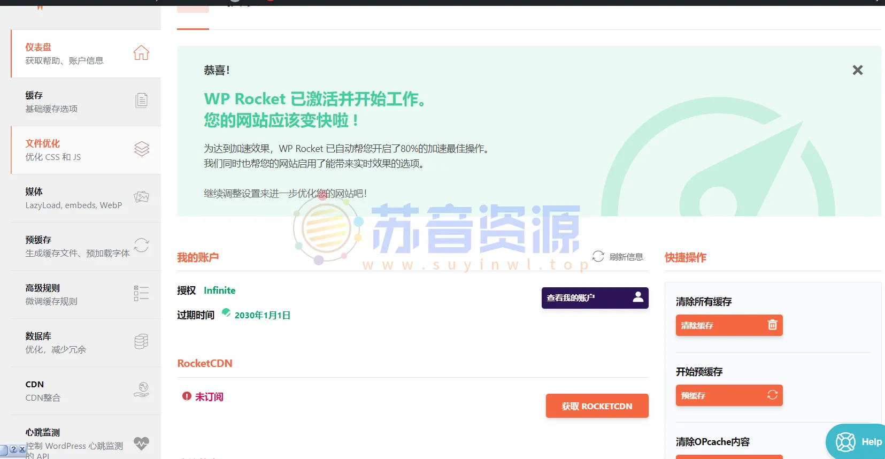The image size is (885, 459).
Task: Click the photo icon beside 媒体
Action: point(141,197)
